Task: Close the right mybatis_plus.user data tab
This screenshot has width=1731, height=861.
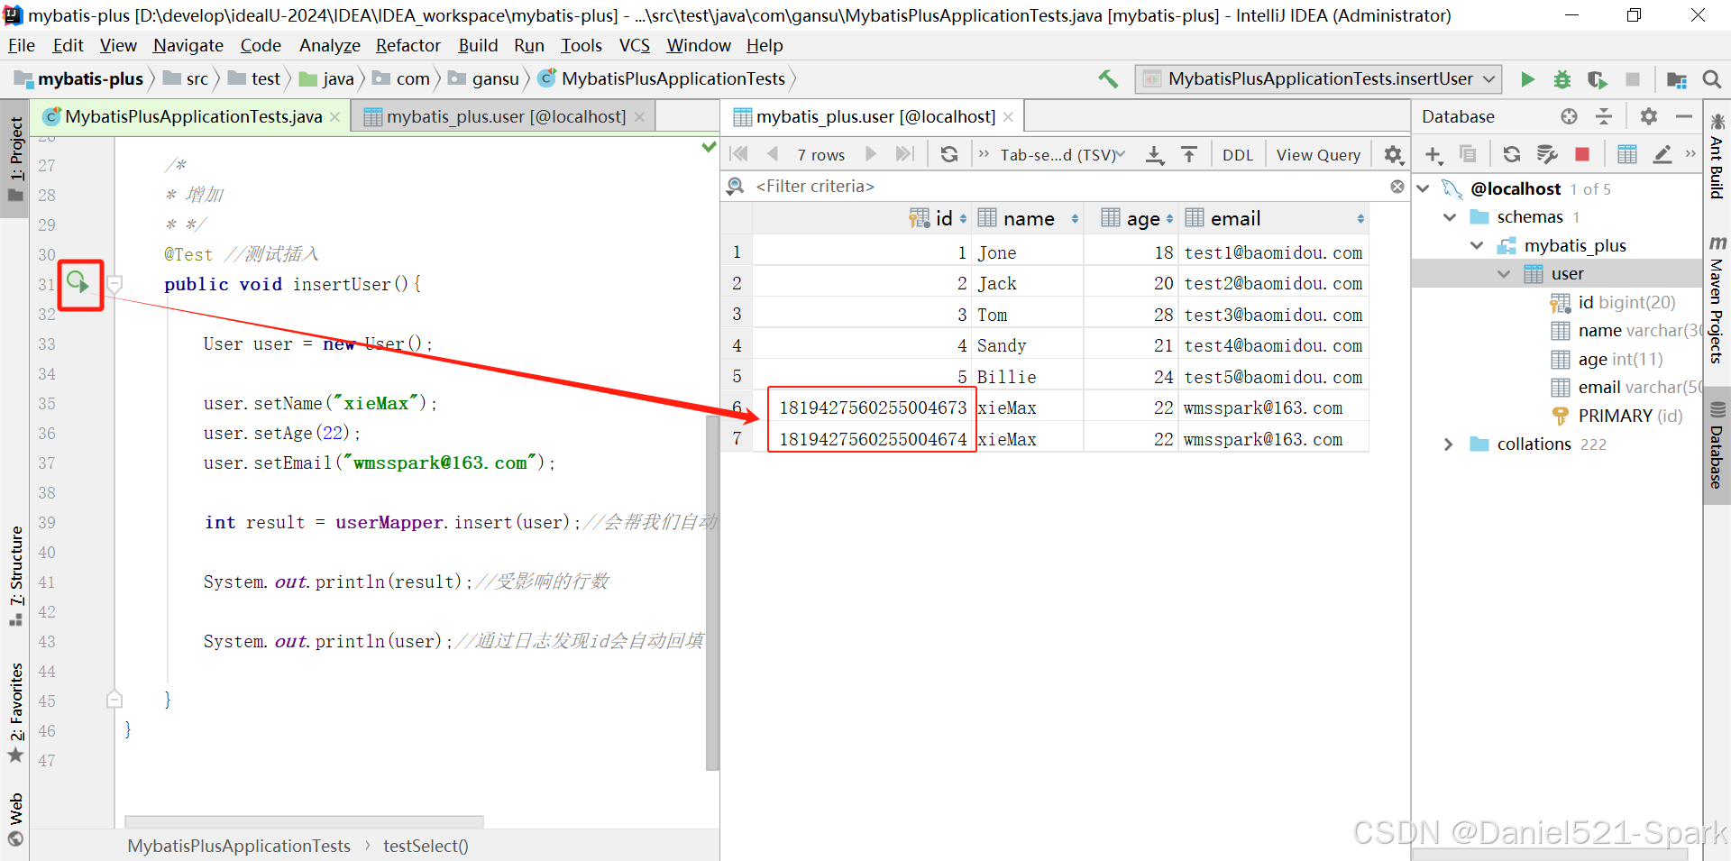Action: 1009,116
